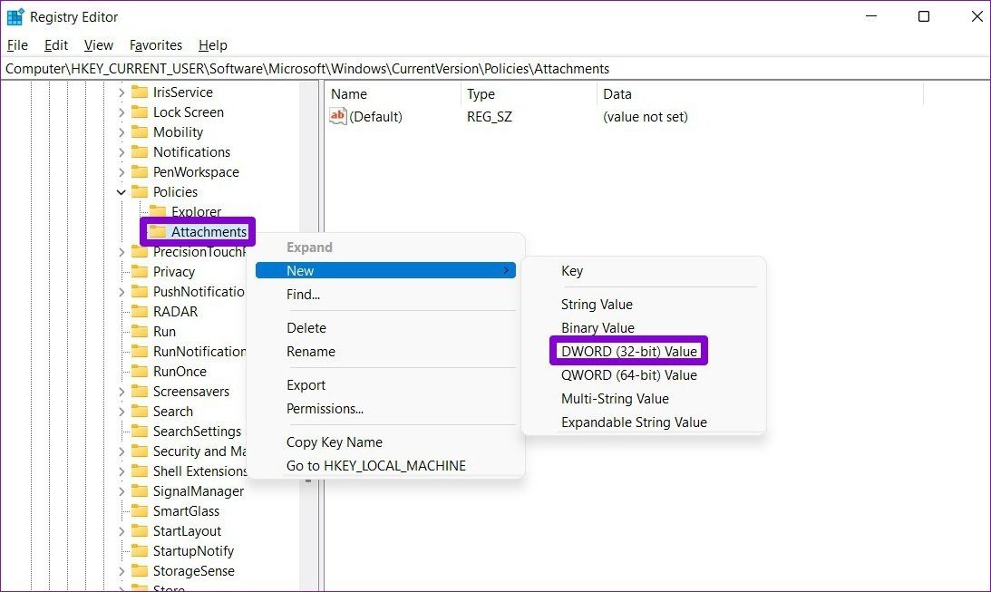Open the View menu
Image resolution: width=991 pixels, height=592 pixels.
click(99, 45)
